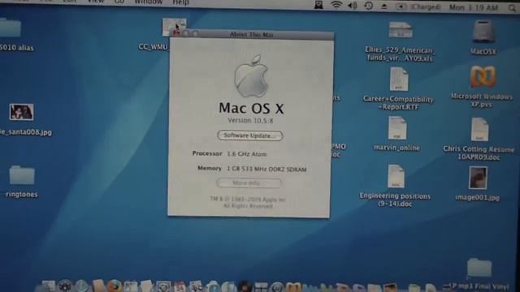Open the Time Machine menu bar icon
This screenshot has height=292, width=520.
click(x=368, y=6)
